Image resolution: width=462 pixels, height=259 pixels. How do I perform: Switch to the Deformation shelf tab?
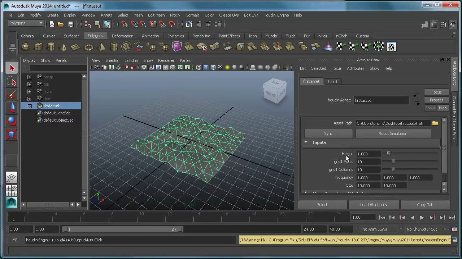122,36
